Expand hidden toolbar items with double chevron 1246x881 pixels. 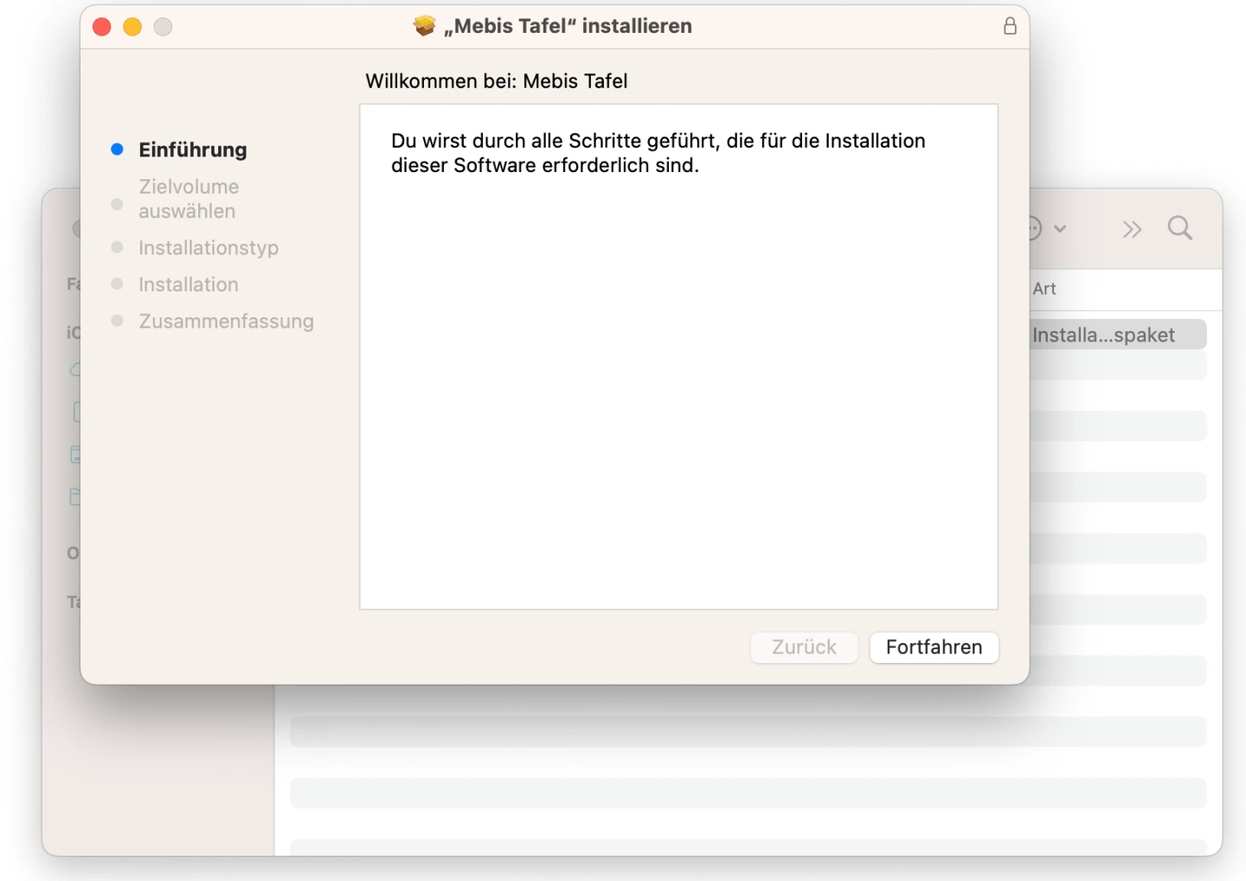click(1132, 229)
